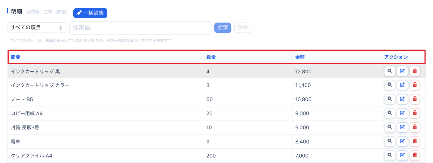
Task: Open the すべての項目 dropdown
Action: coord(36,27)
